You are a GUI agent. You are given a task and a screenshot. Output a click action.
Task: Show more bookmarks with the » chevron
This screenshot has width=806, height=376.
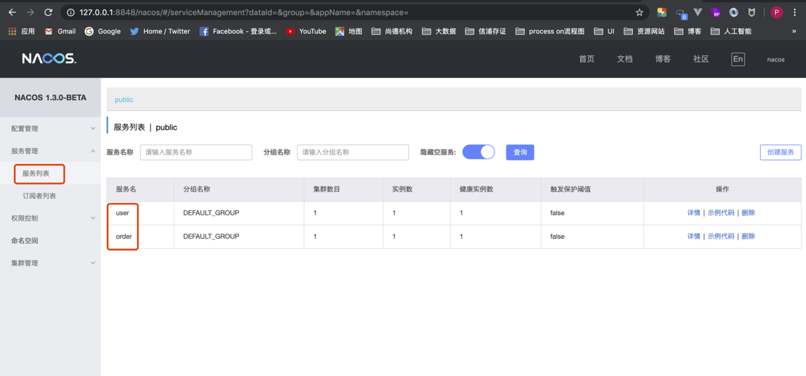793,31
